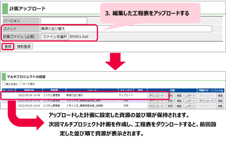Toggle the 廃止を含む checkbox
This screenshot has width=226, height=145.
[x=4, y=84]
